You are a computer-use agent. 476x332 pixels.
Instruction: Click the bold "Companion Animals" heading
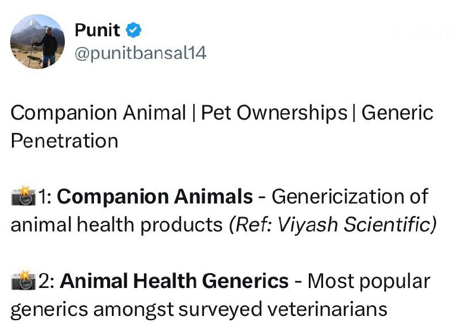coord(155,197)
